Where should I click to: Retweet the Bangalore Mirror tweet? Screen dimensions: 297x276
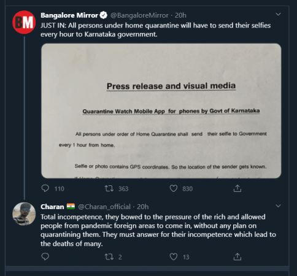(x=109, y=188)
